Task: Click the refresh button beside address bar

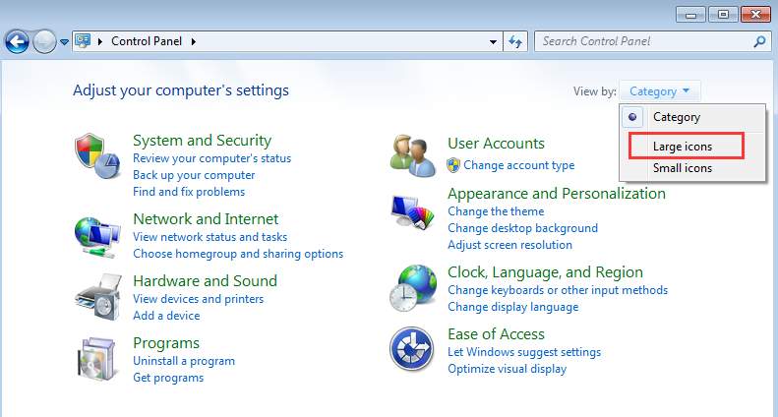Action: coord(516,41)
